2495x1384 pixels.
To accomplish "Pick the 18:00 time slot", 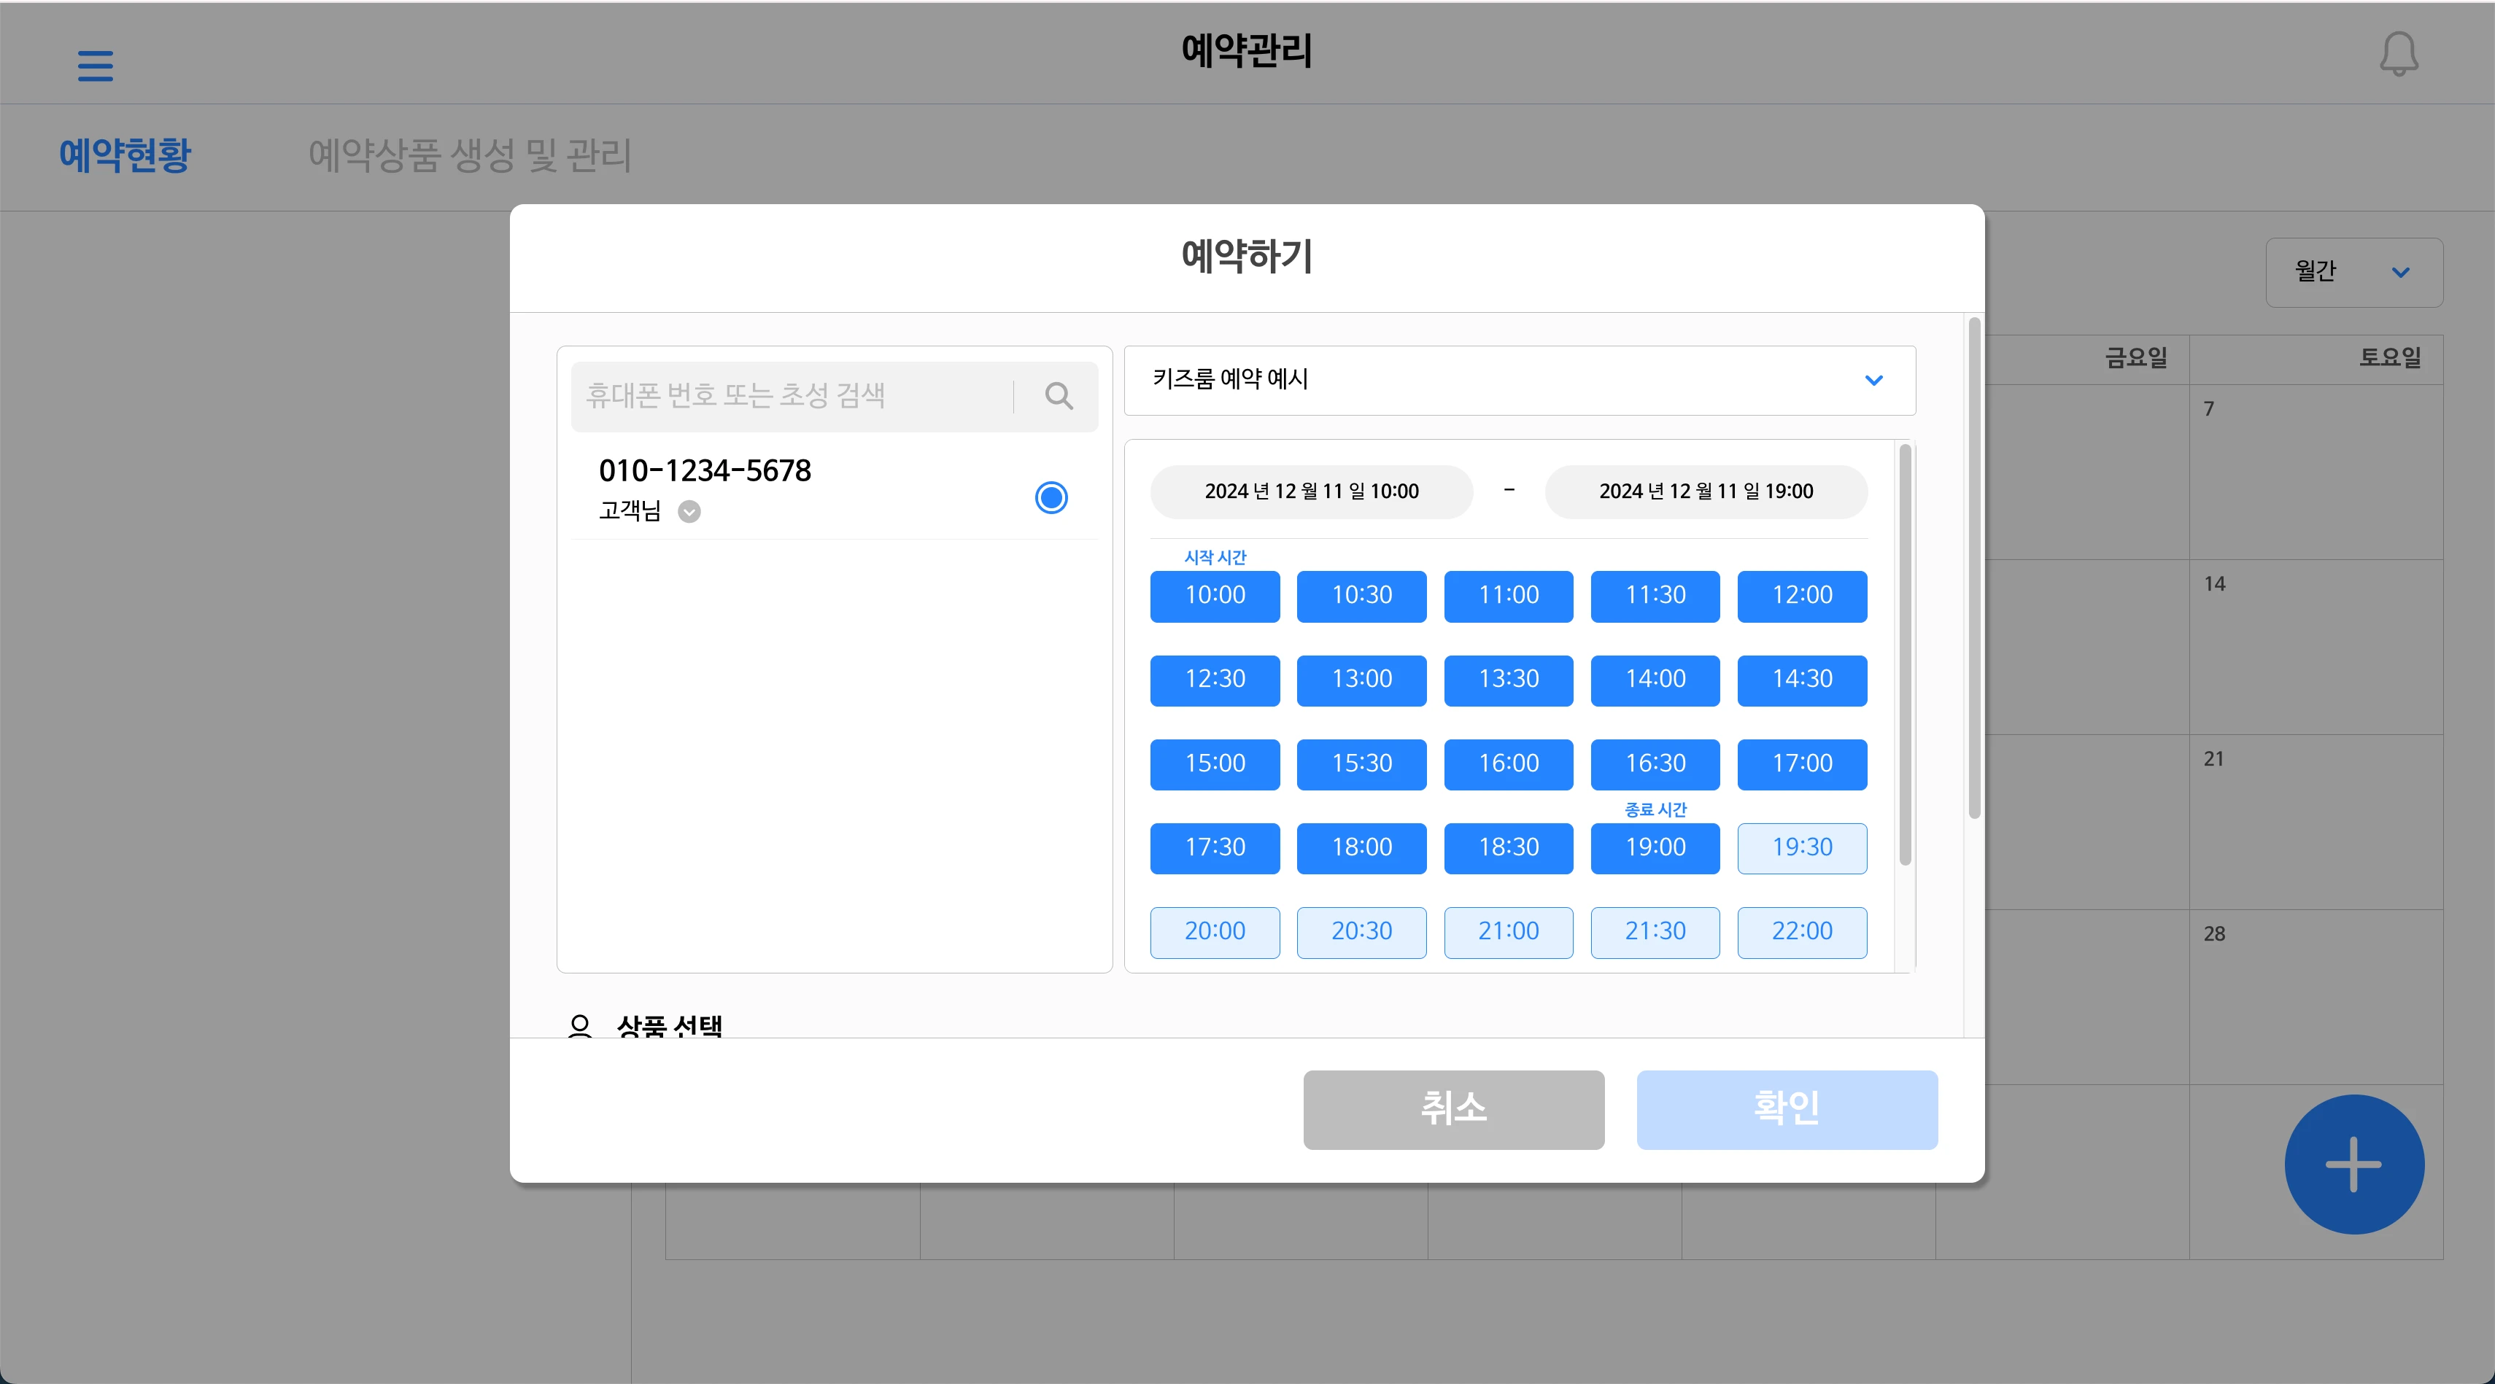I will pyautogui.click(x=1361, y=849).
